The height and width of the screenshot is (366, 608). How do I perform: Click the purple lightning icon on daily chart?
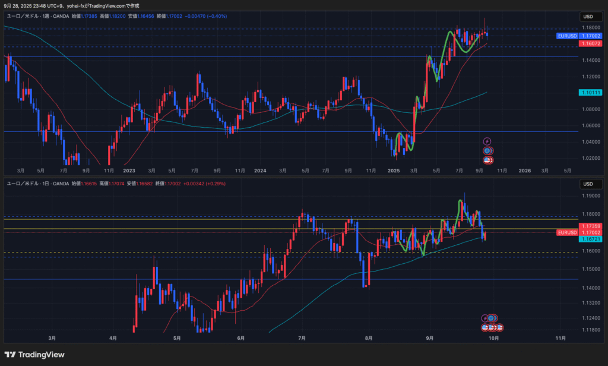[485, 318]
